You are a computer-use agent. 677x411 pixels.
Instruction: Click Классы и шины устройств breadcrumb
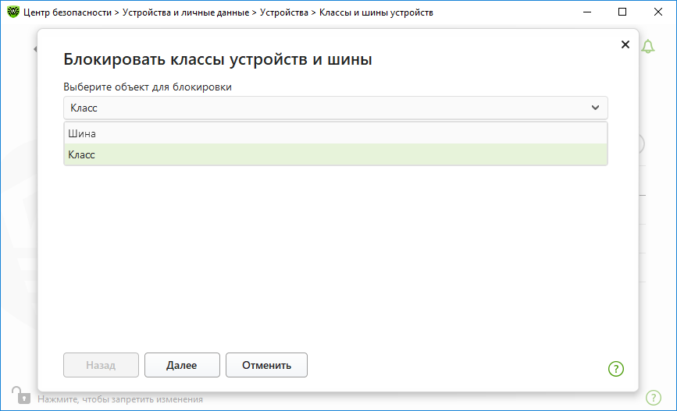point(376,12)
